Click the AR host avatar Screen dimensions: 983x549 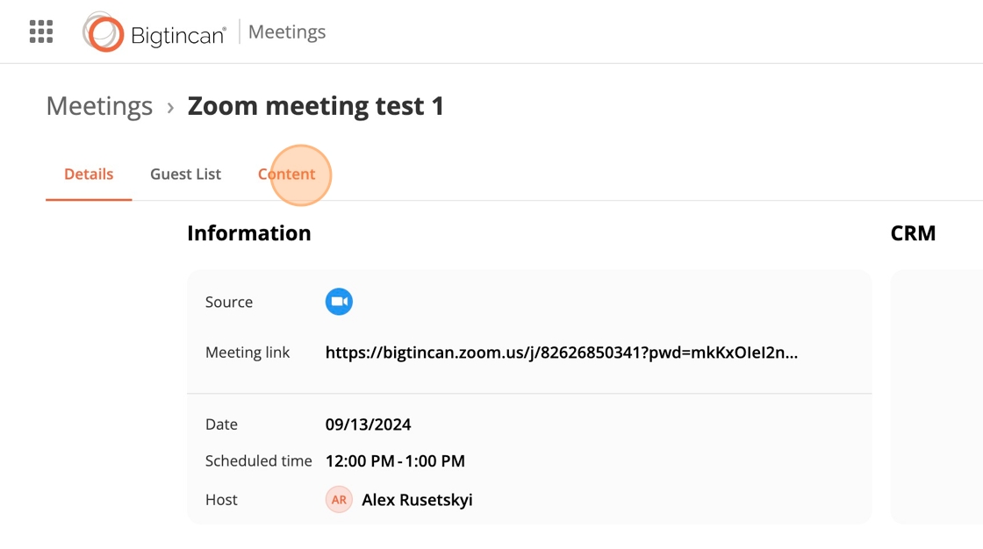click(x=339, y=500)
